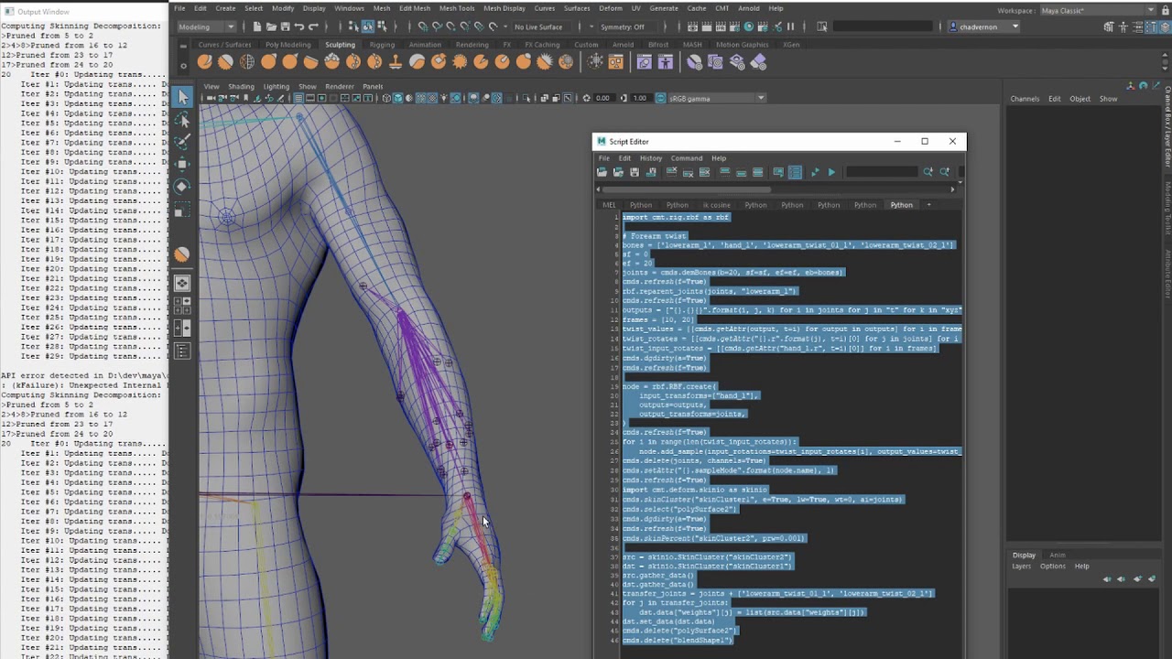
Task: Click Redo arrow on status line
Action: click(x=314, y=27)
